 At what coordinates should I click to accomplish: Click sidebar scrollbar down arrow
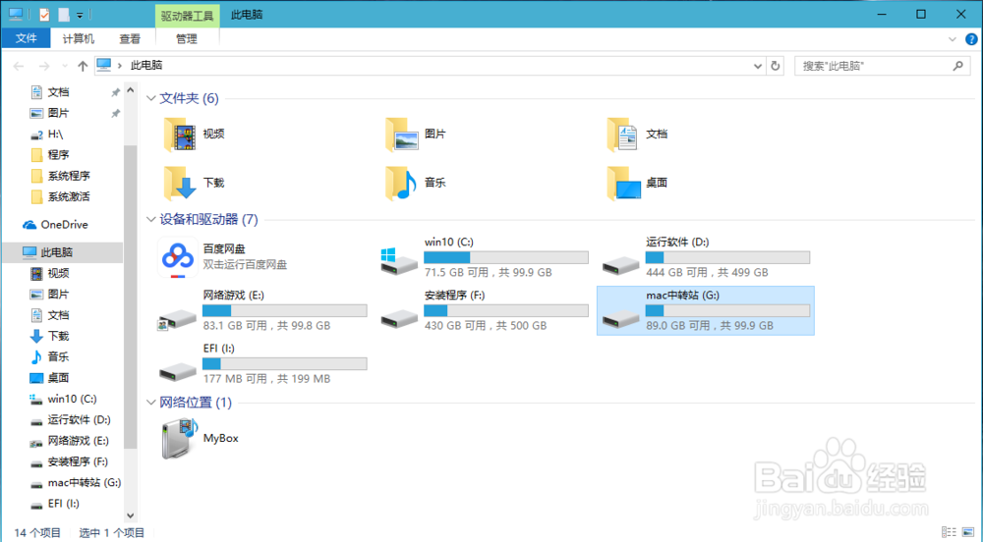tap(131, 516)
